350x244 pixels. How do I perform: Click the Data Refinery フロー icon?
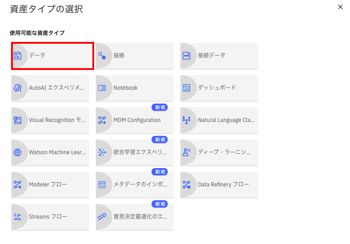coord(186,185)
